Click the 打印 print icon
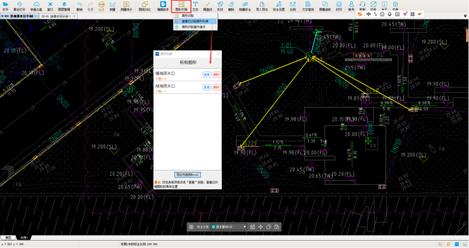 click(339, 6)
